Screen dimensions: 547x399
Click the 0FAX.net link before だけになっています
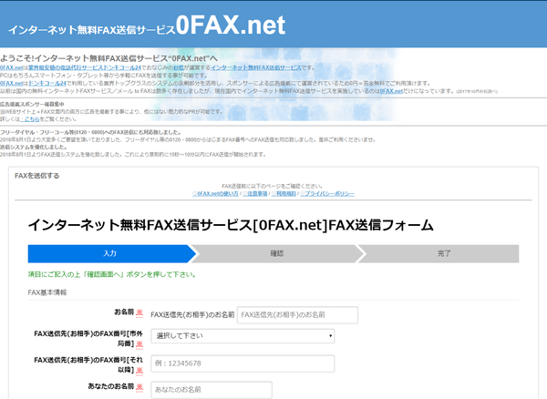391,91
